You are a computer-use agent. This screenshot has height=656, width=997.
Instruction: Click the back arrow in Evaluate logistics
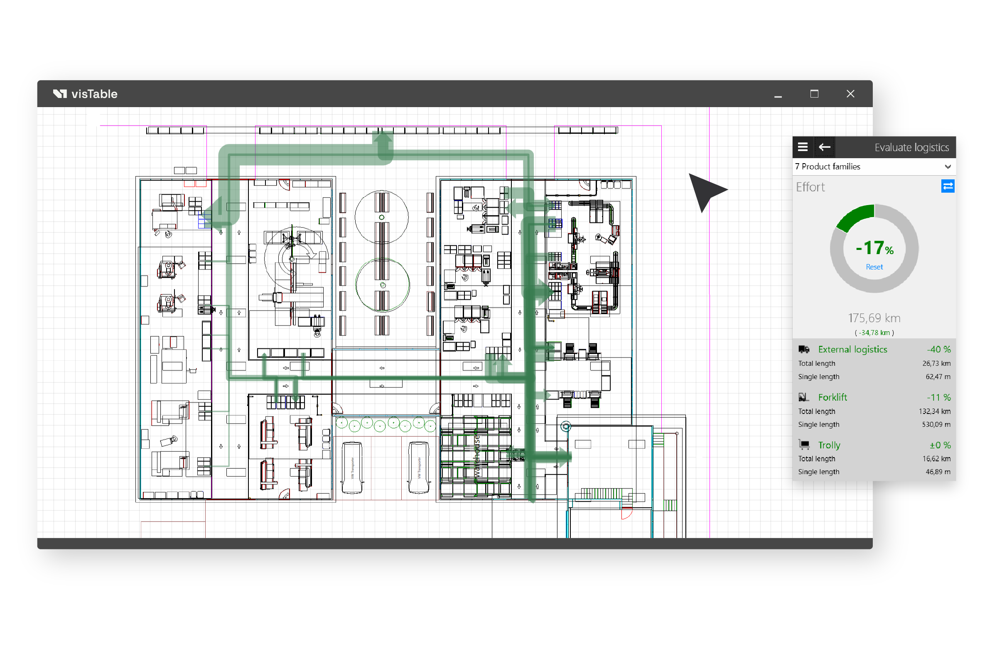click(825, 147)
